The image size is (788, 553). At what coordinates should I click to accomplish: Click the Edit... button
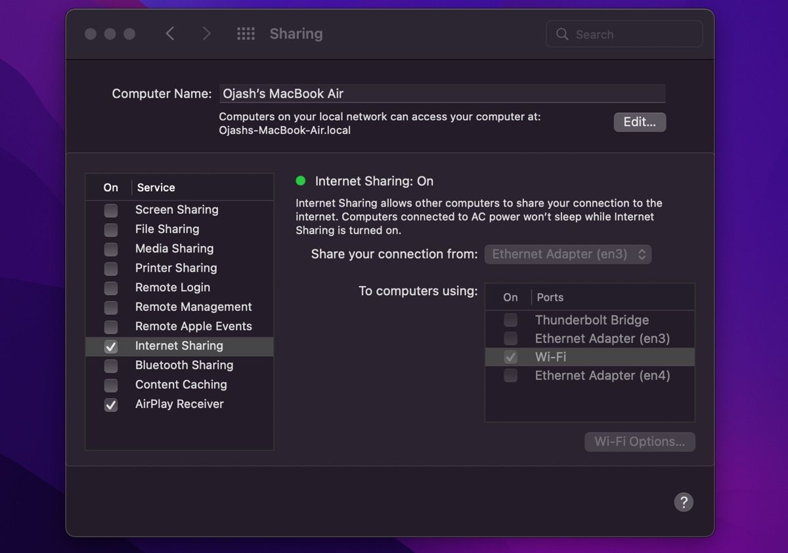pyautogui.click(x=640, y=122)
